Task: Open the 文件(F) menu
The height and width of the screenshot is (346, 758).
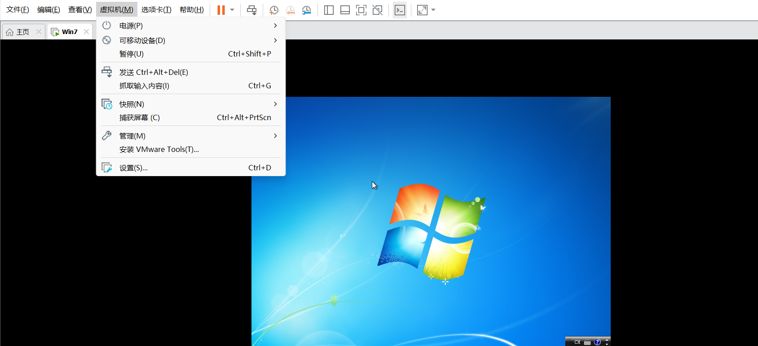Action: [x=18, y=10]
